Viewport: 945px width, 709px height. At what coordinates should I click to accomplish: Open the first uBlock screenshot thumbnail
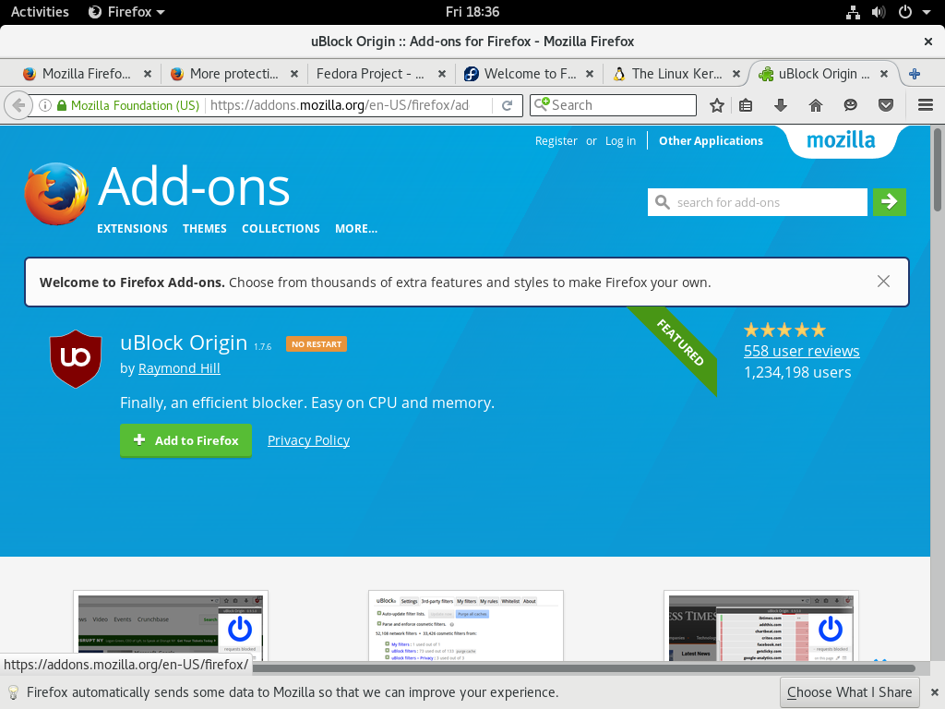(x=171, y=626)
